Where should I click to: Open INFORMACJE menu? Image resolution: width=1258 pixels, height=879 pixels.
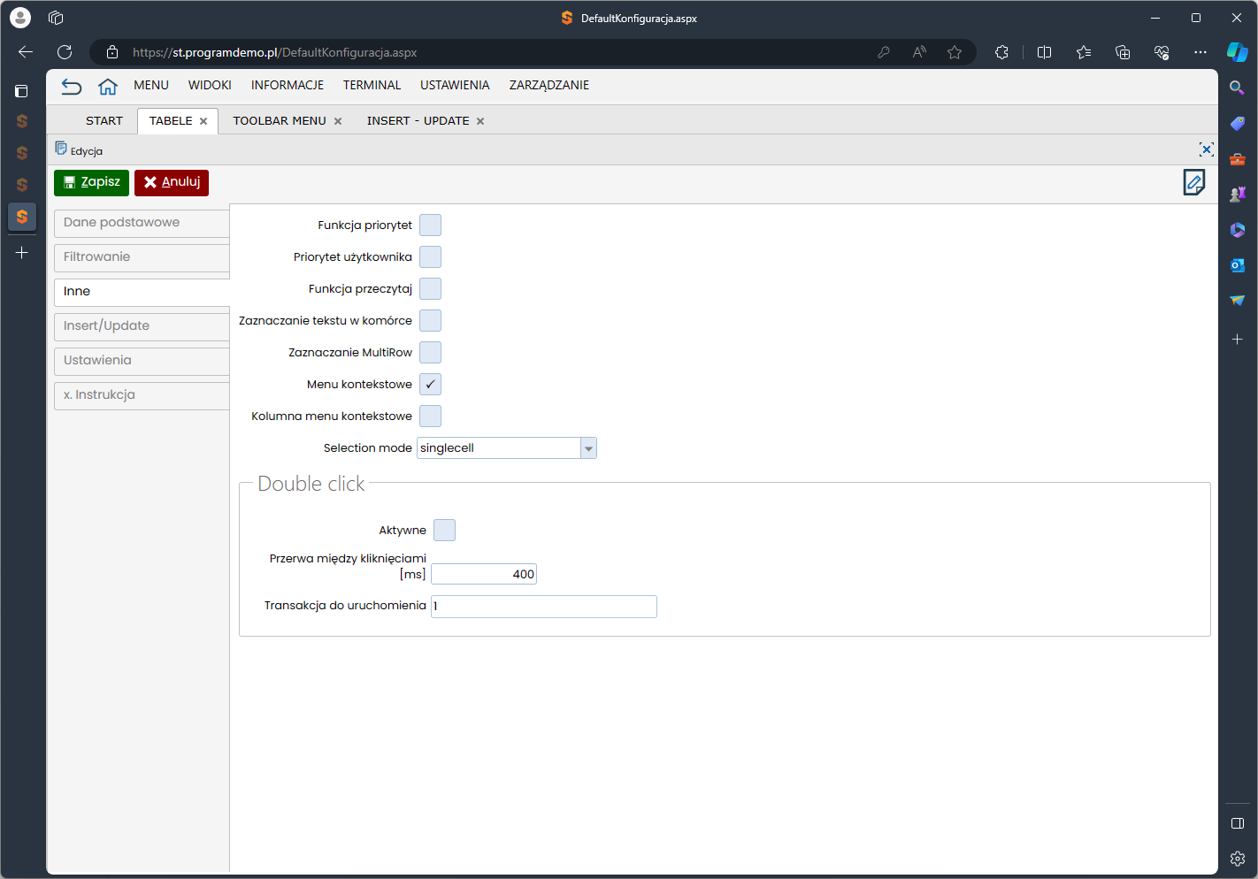point(288,85)
